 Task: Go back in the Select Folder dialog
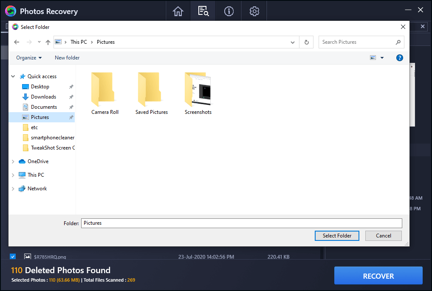click(x=17, y=42)
